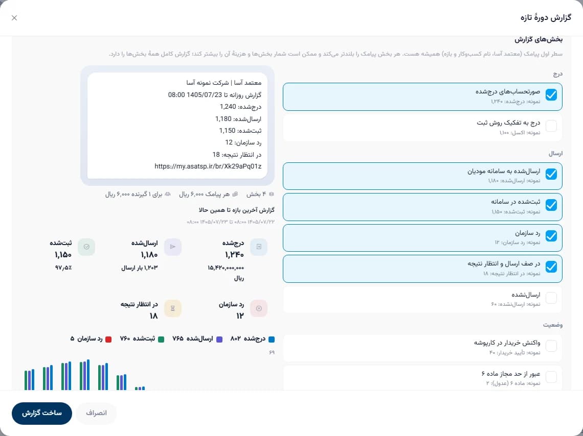Click the ارسال‌شده paper-plane stat icon
This screenshot has width=583, height=436.
173,247
